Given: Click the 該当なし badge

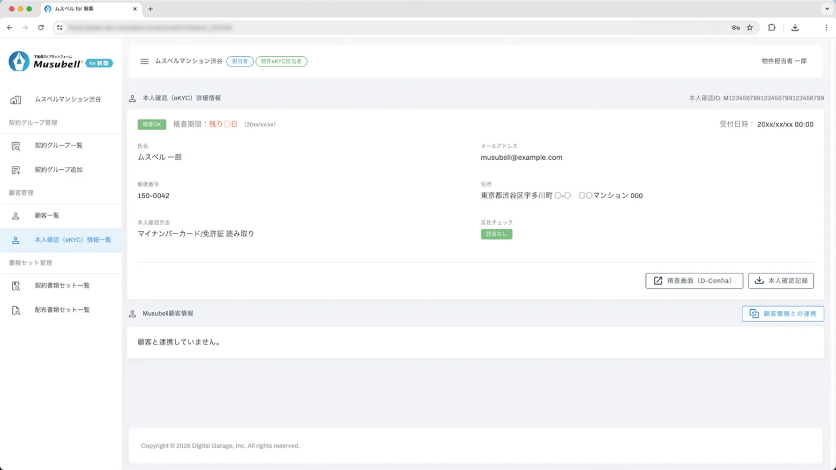Looking at the screenshot, I should (496, 234).
